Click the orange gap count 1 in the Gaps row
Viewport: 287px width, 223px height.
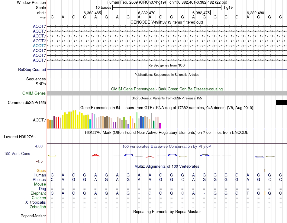tap(264, 171)
